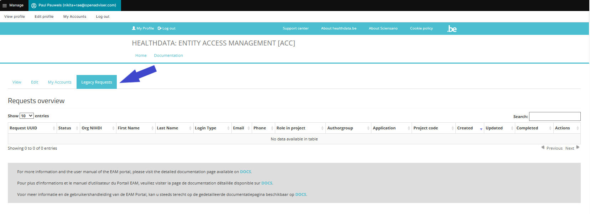Sort by the Status column header
This screenshot has width=590, height=214.
coord(65,128)
